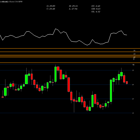
Task: Click the 33 price axis label
Action: coord(133,70)
